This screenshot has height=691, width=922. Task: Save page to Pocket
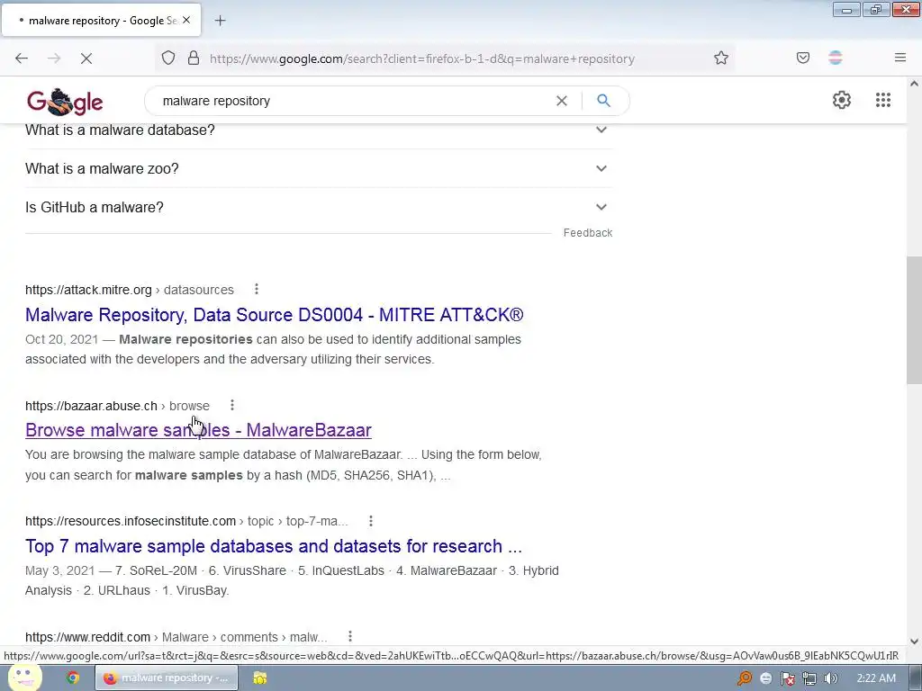802,58
